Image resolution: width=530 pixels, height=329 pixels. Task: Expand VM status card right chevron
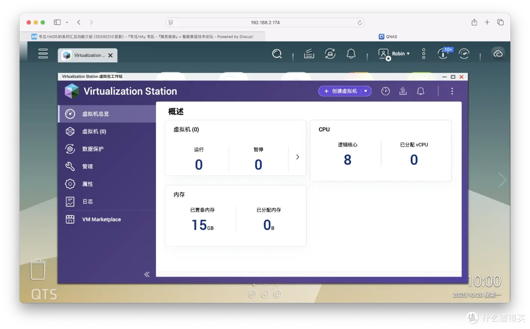pos(297,157)
